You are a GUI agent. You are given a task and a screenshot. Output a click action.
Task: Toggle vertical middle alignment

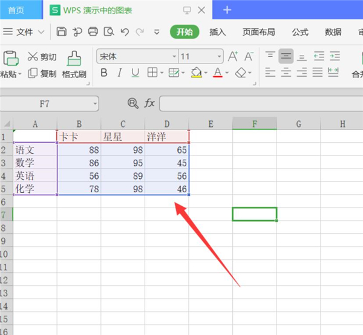pos(286,56)
